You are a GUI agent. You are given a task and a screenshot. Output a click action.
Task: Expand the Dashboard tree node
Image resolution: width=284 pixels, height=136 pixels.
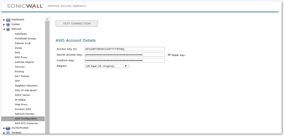[x=4, y=20]
